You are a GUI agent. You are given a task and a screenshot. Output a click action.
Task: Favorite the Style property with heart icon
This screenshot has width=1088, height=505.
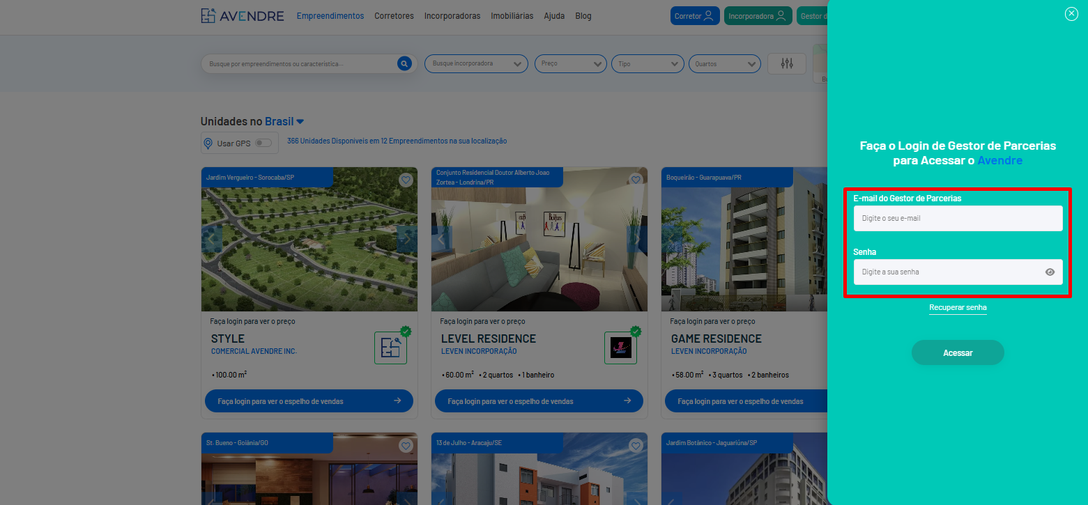pos(406,180)
